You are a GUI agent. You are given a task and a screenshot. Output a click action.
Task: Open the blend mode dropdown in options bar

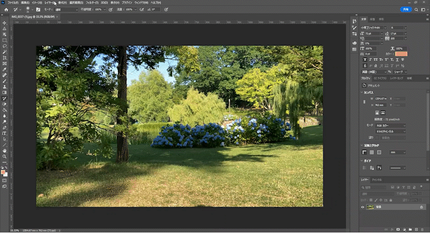coord(66,9)
